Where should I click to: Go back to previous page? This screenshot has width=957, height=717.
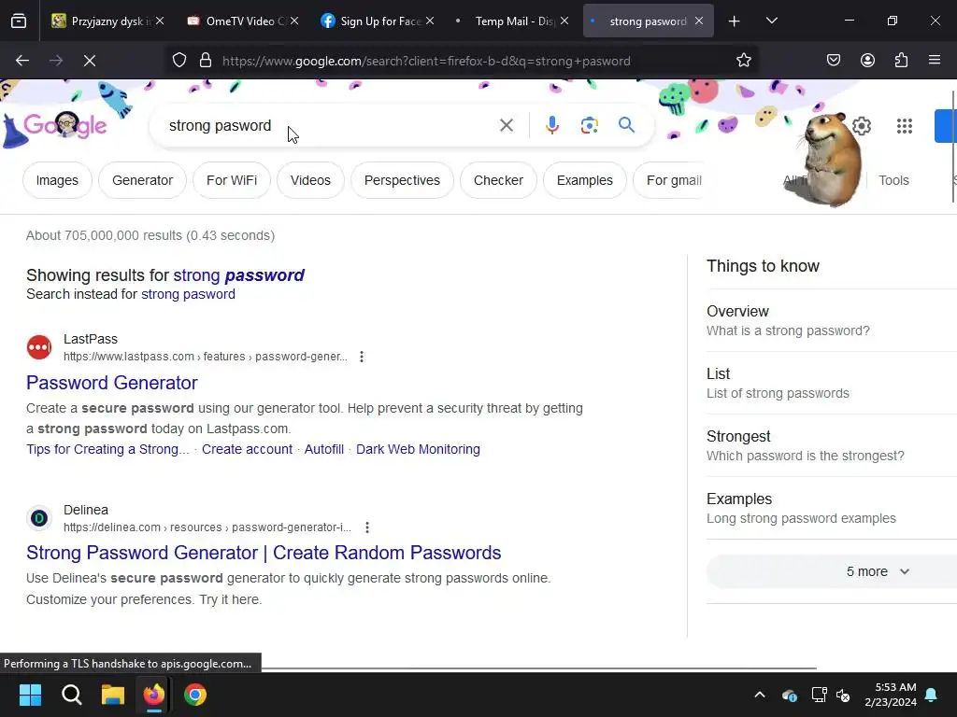click(22, 61)
